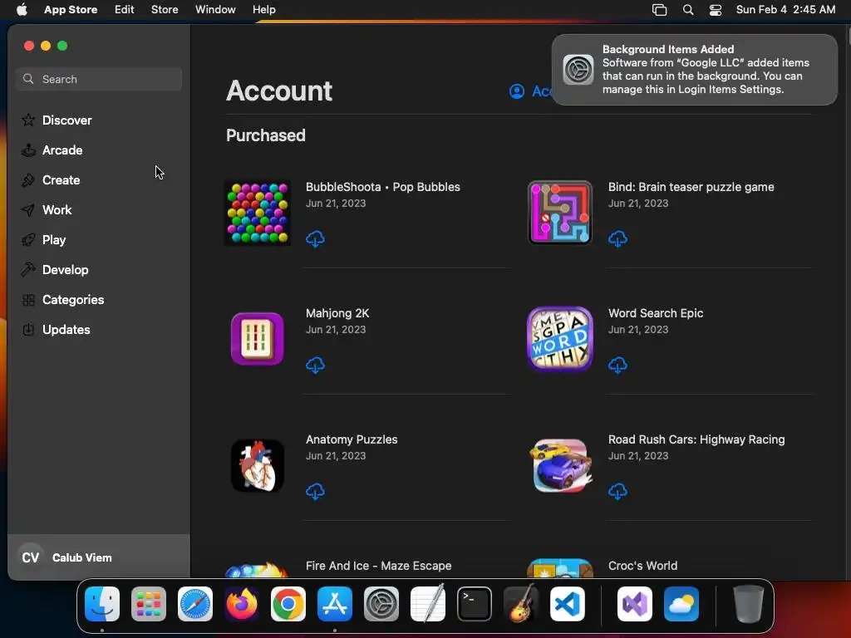The width and height of the screenshot is (851, 638).
Task: Download BubbleShoota Pop Bubbles via cloud icon
Action: (315, 238)
